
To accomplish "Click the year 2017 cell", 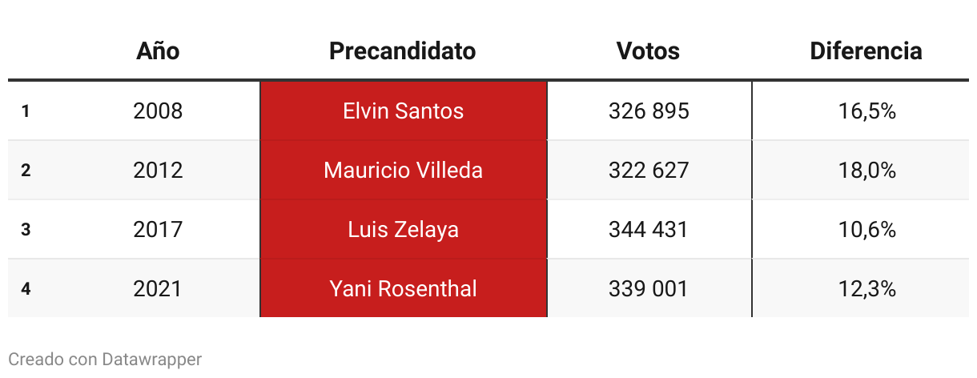I will pos(158,229).
